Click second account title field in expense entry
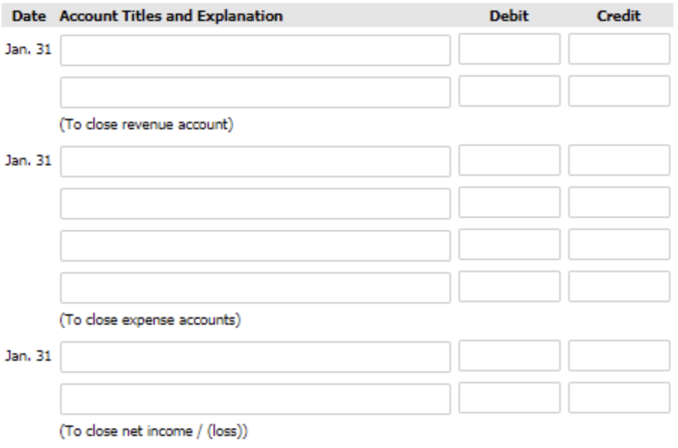This screenshot has width=678, height=448. point(256,203)
